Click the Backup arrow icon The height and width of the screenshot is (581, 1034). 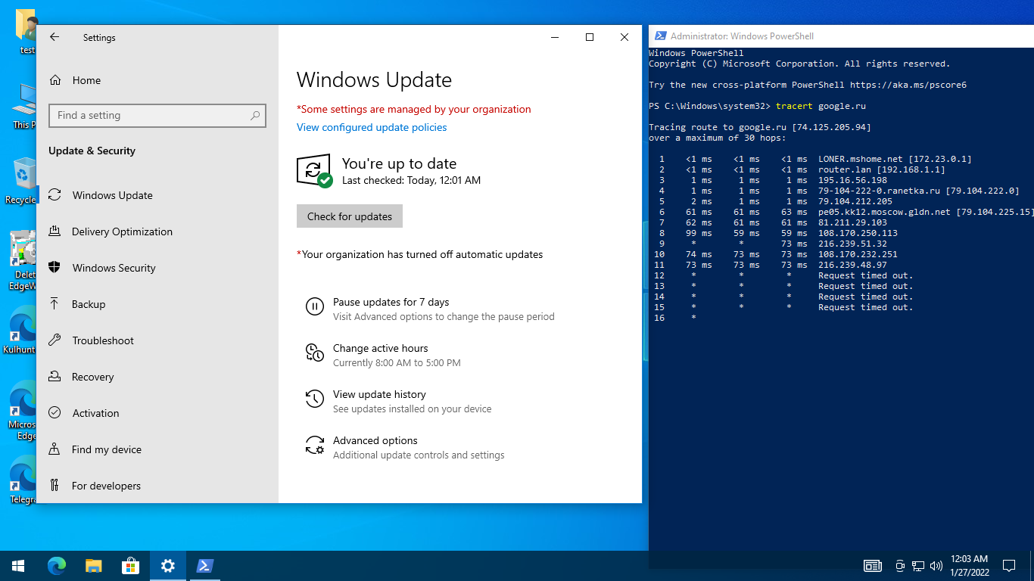point(55,304)
